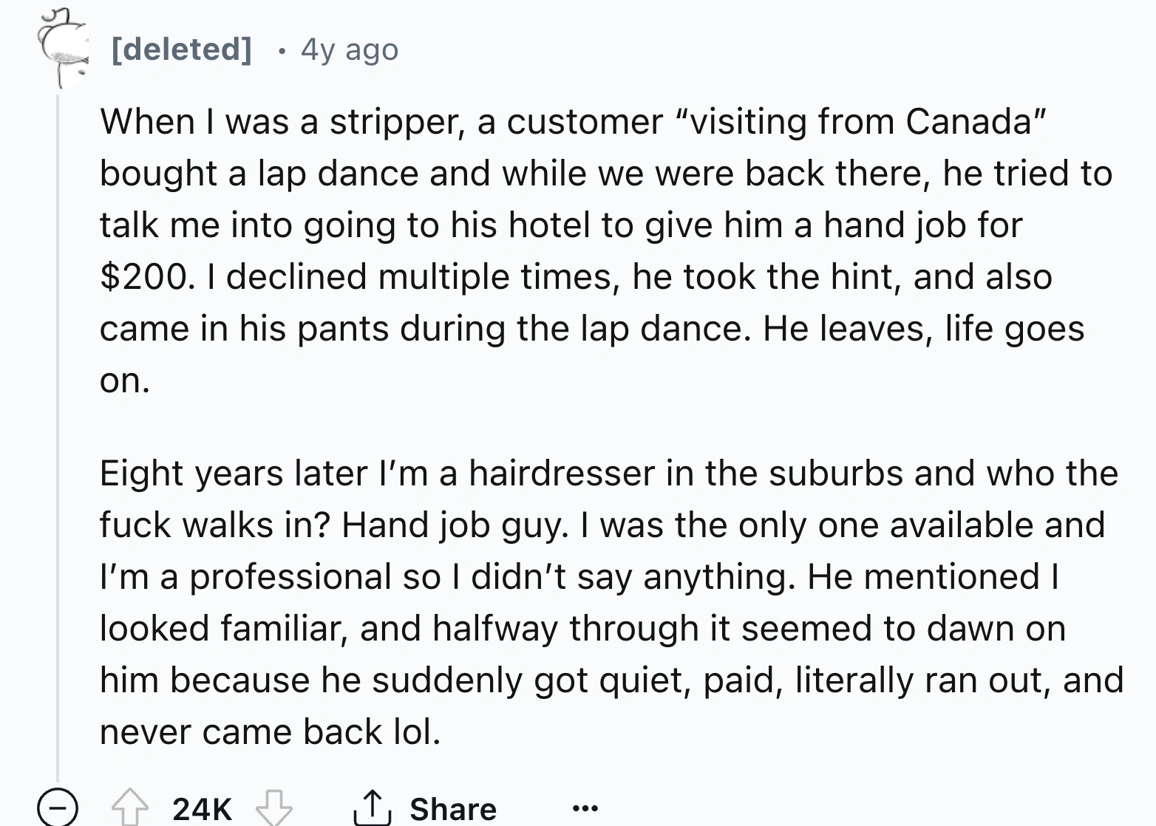Click the lone "on." line ending paragraph one
The image size is (1156, 826).
click(125, 381)
